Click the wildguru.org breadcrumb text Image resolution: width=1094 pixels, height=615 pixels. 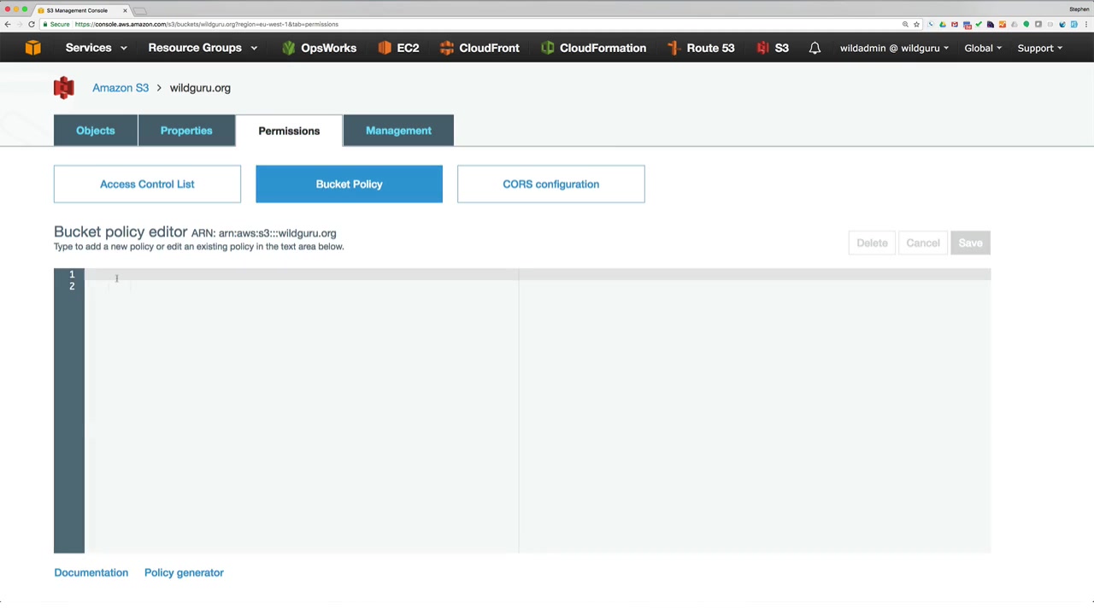pos(200,88)
